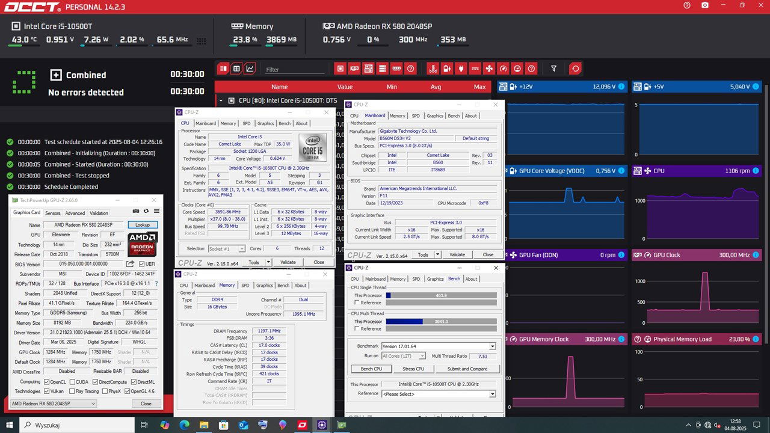Open GPU selection dropdown in GPU-Z

pyautogui.click(x=53, y=404)
